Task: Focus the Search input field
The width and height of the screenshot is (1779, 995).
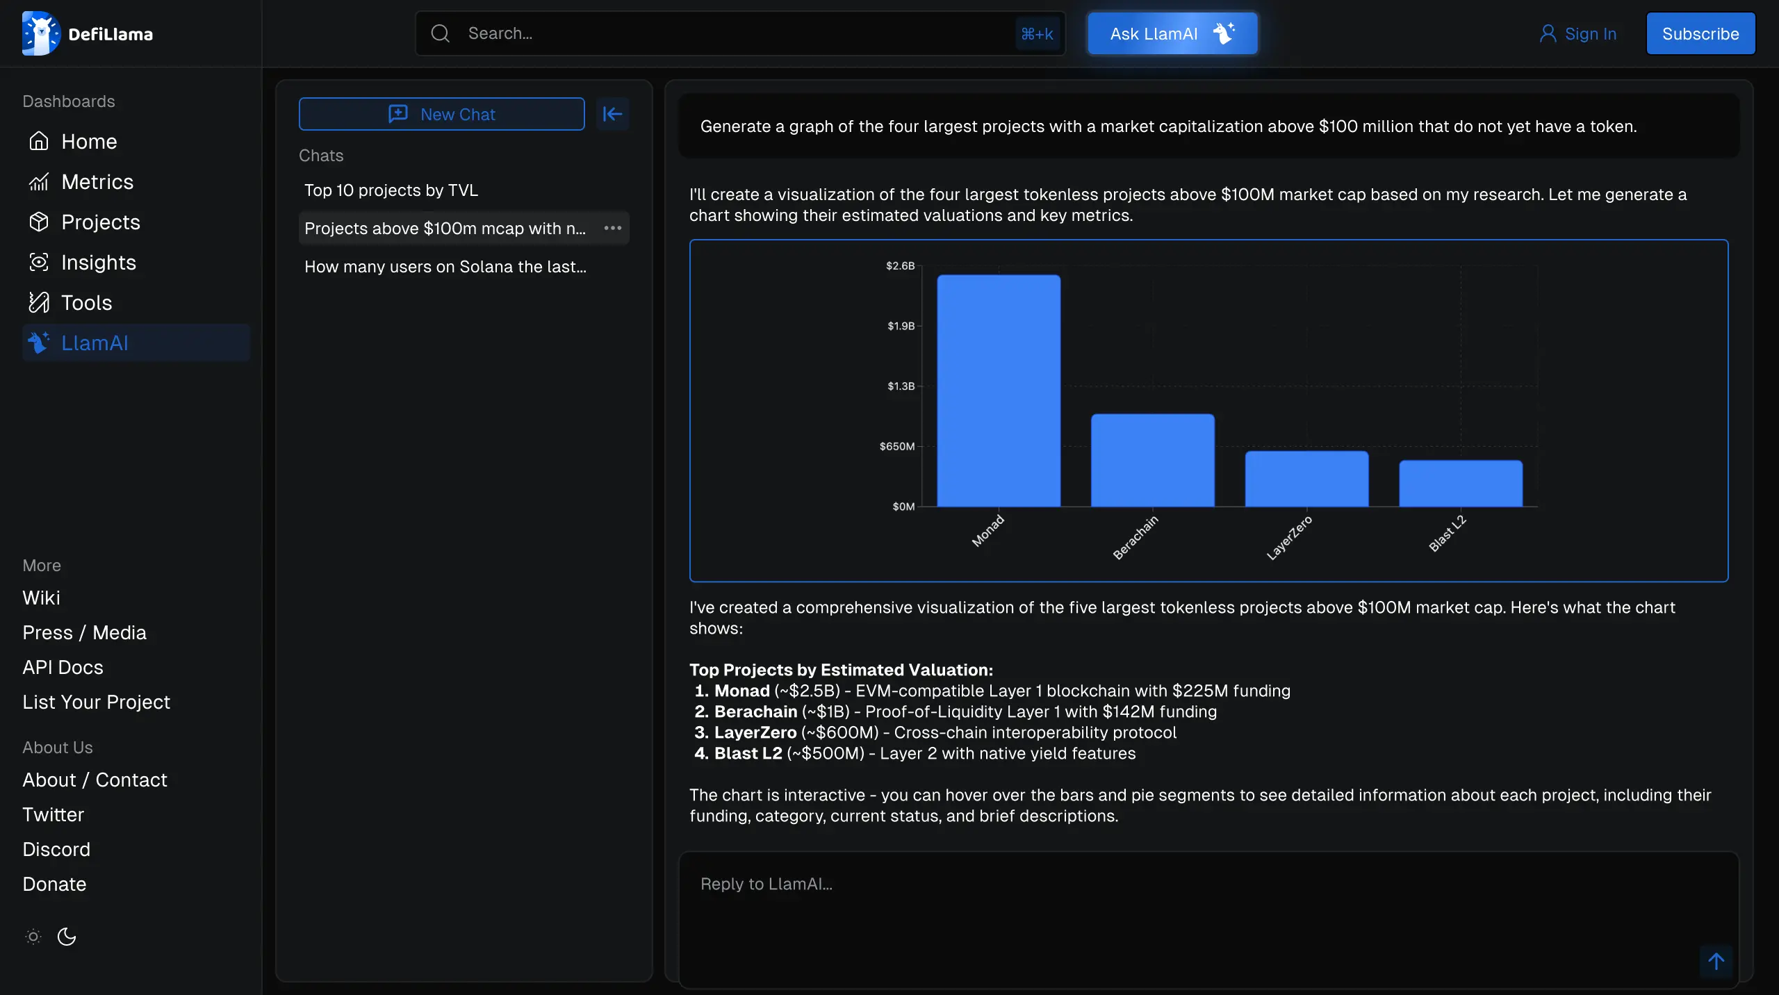Action: click(740, 33)
